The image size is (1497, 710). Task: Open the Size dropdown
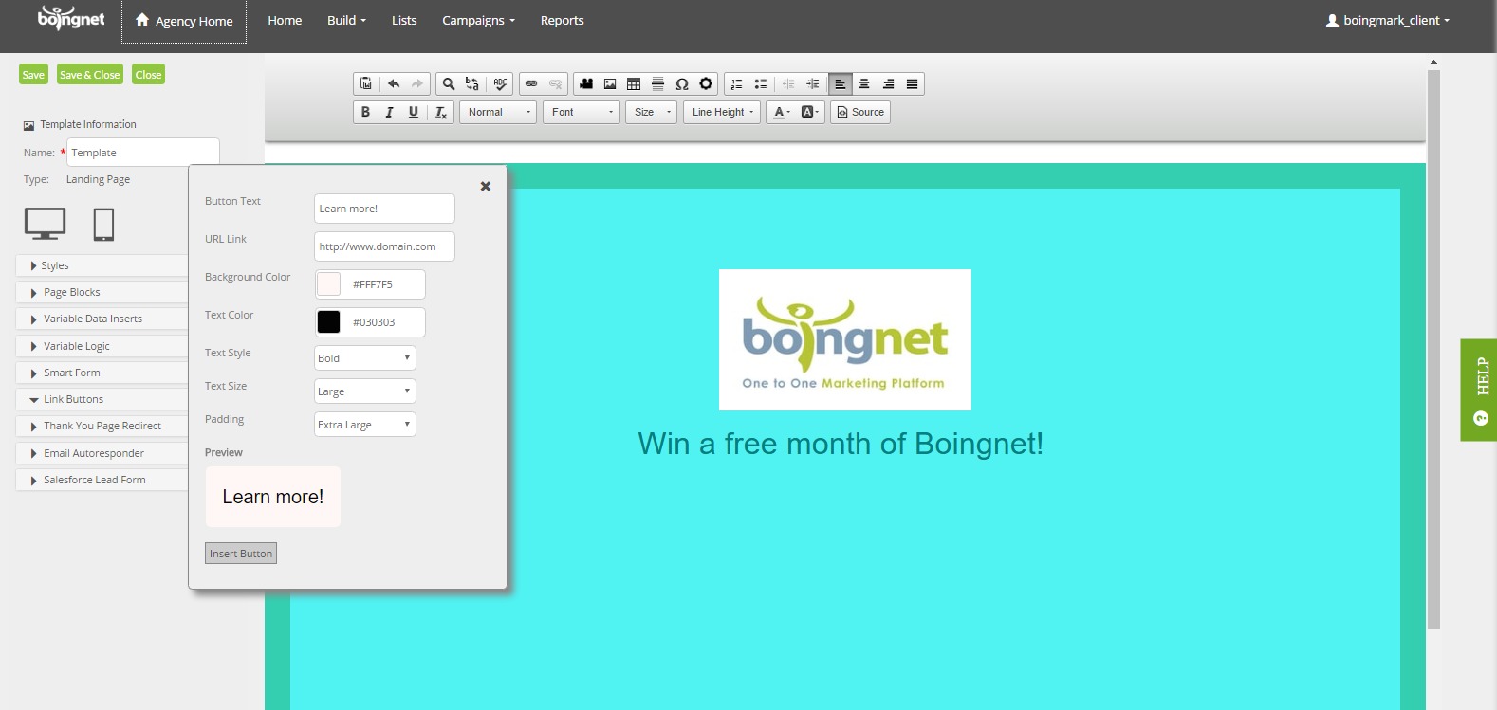(x=651, y=112)
